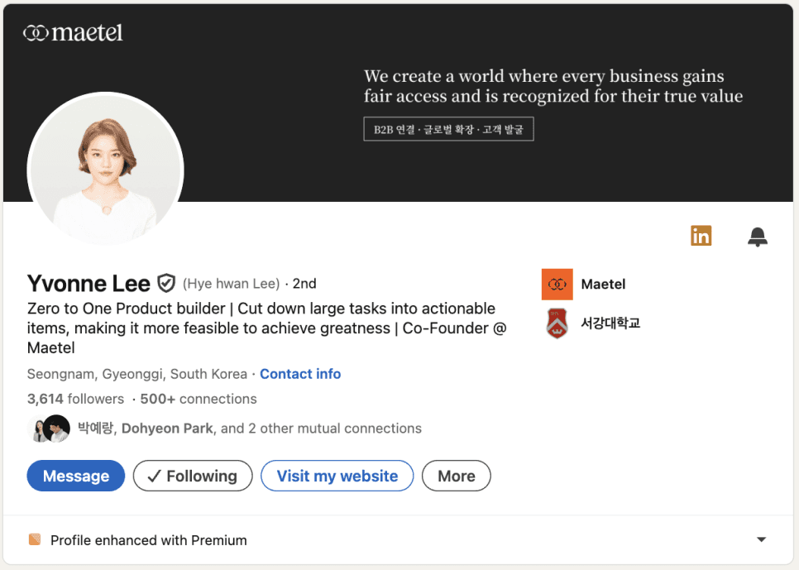Open the 500+ connections link
The image size is (799, 570).
coord(199,399)
